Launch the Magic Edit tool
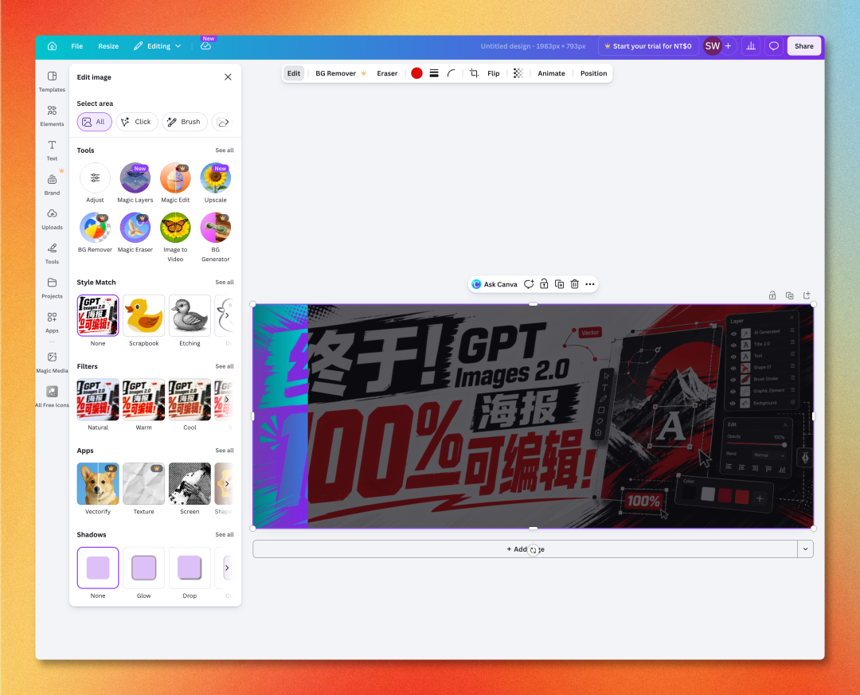The width and height of the screenshot is (860, 695). tap(175, 183)
